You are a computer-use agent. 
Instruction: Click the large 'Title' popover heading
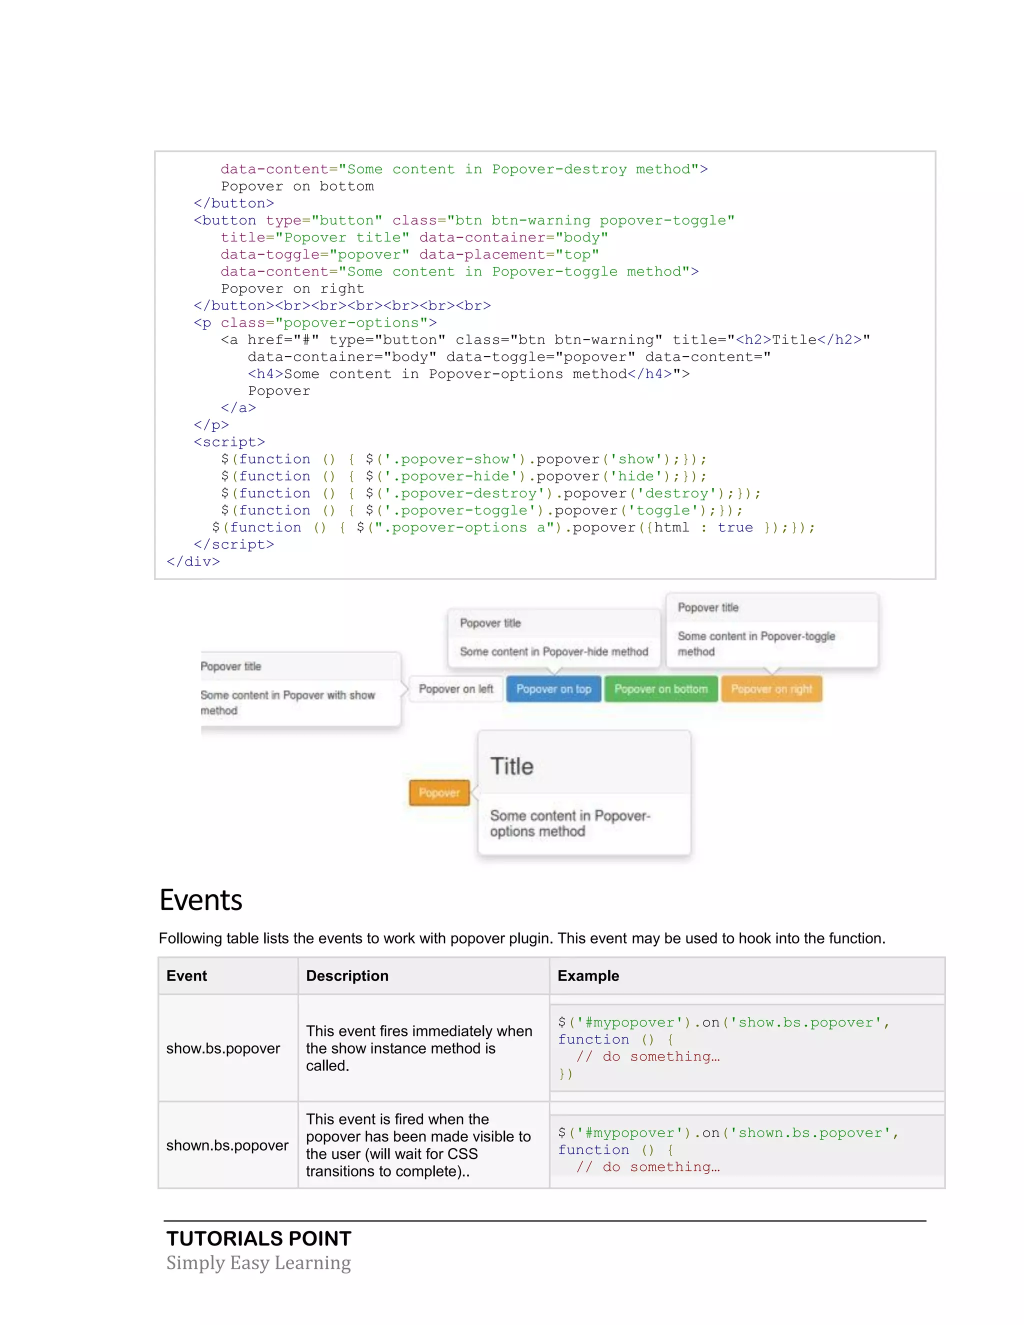[511, 766]
